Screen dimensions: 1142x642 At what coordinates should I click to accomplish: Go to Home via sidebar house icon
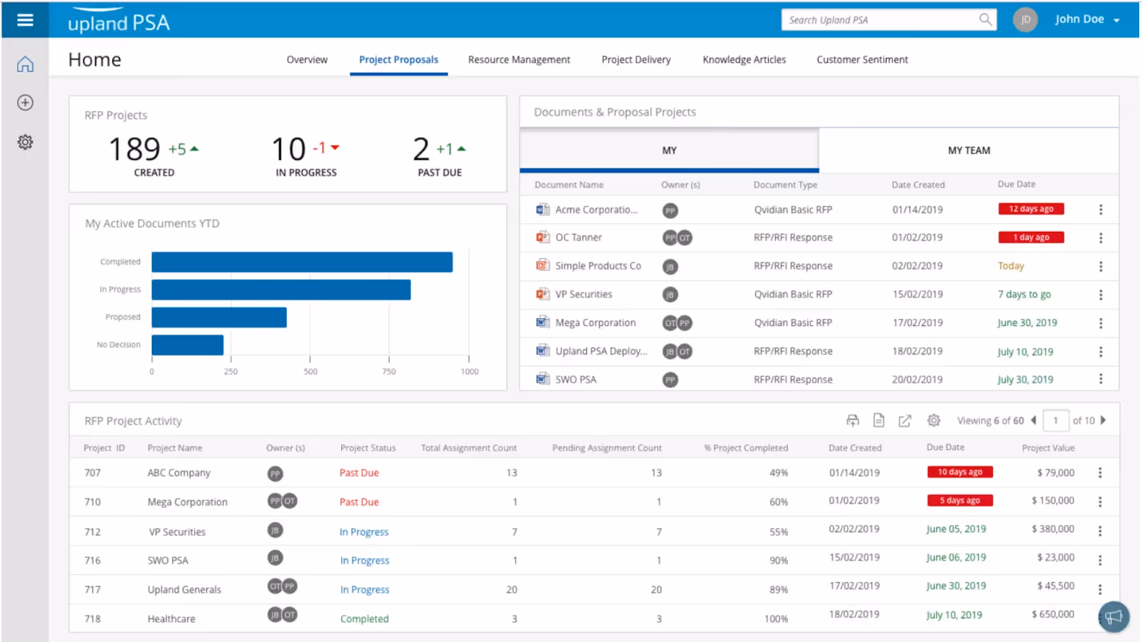(25, 64)
